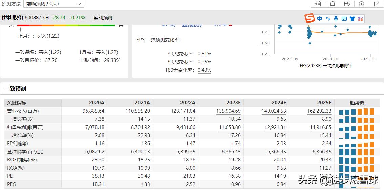Click the 关键指标 column header
The width and height of the screenshot is (384, 190).
click(17, 103)
